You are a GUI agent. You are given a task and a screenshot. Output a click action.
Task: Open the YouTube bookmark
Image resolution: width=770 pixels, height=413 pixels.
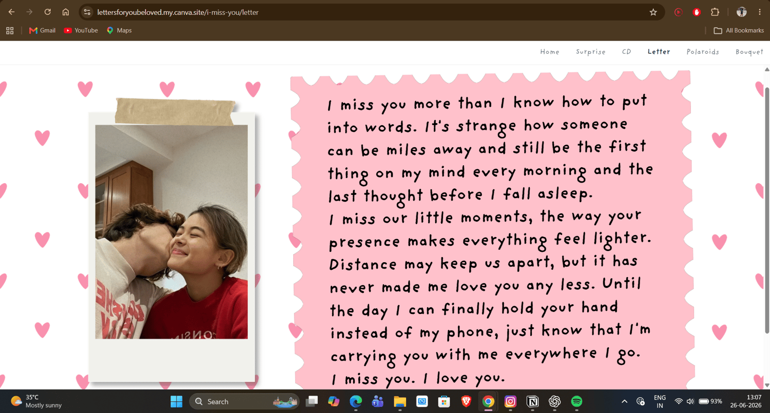click(x=81, y=30)
